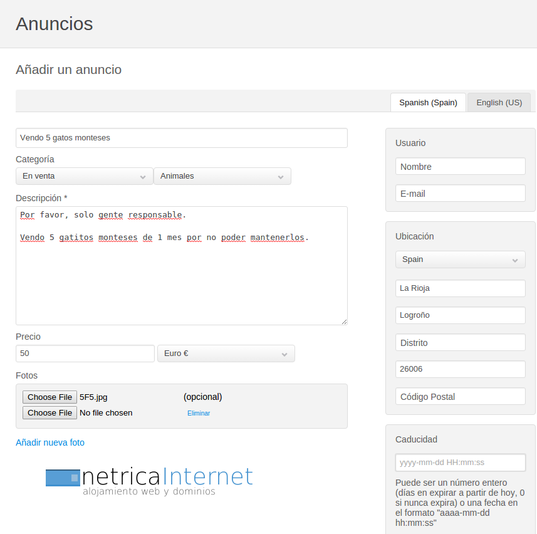This screenshot has height=534, width=537.
Task: Open the Euro € currency dropdown
Action: (x=226, y=353)
